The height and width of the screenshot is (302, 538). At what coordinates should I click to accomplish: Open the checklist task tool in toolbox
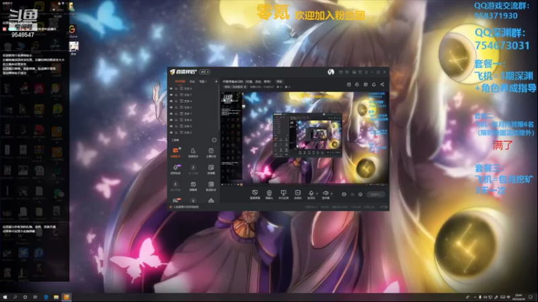pos(211,152)
